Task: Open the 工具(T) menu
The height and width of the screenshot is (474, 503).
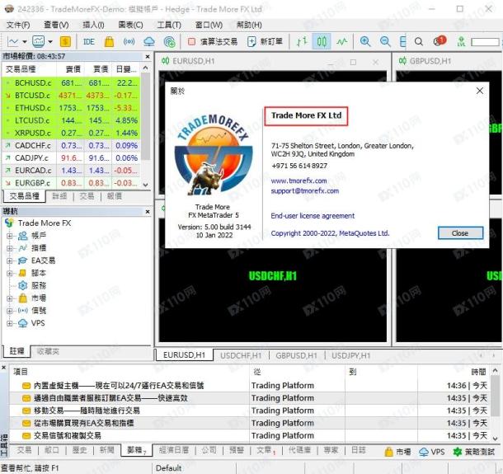Action: 169,25
